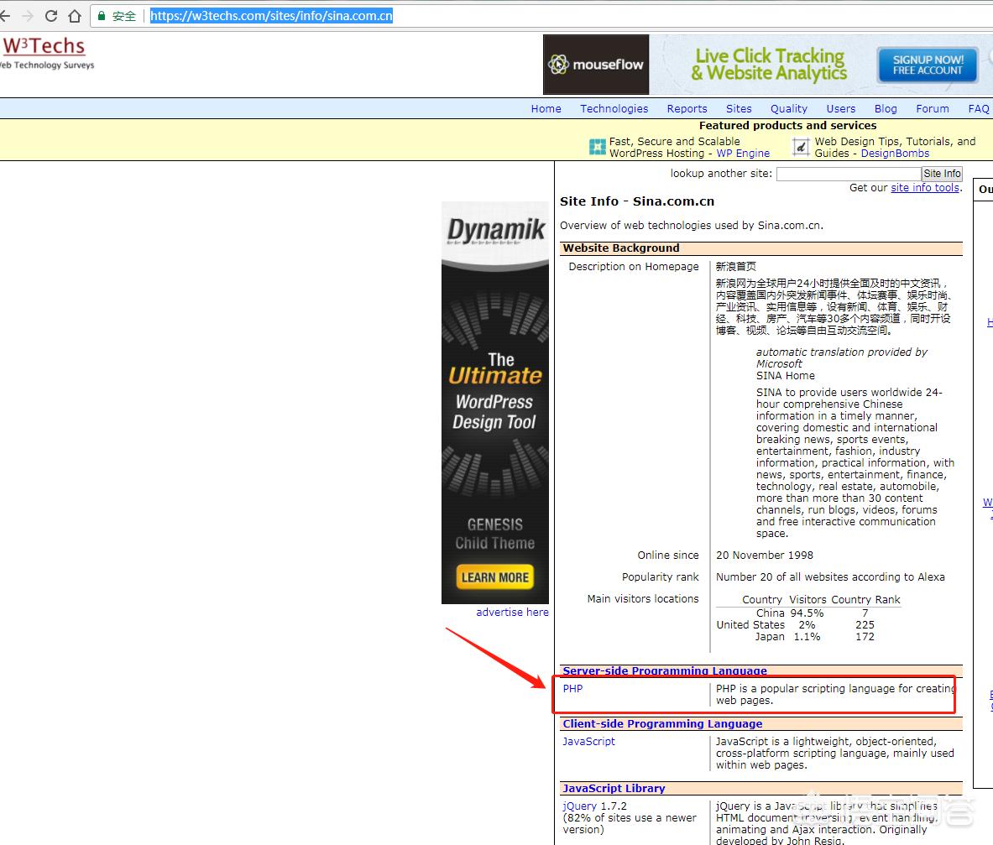Select the address bar URL
The height and width of the screenshot is (845, 993).
(271, 16)
